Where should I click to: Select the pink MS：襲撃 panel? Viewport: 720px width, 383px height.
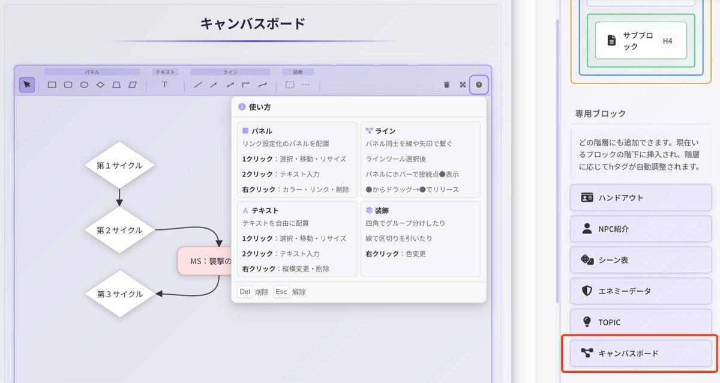[205, 261]
